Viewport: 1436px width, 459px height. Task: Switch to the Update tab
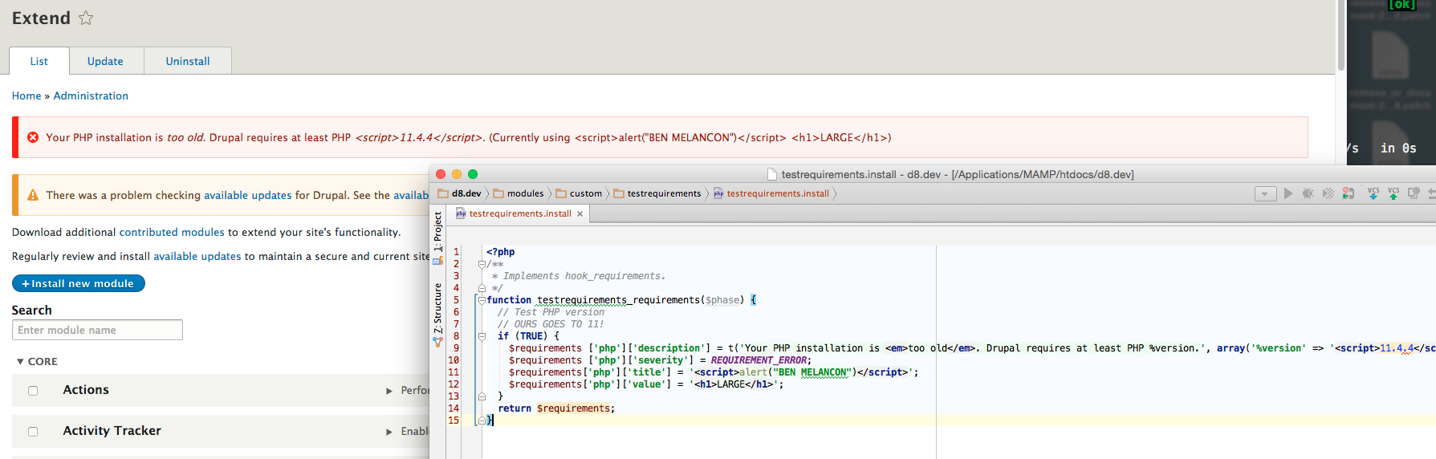105,61
